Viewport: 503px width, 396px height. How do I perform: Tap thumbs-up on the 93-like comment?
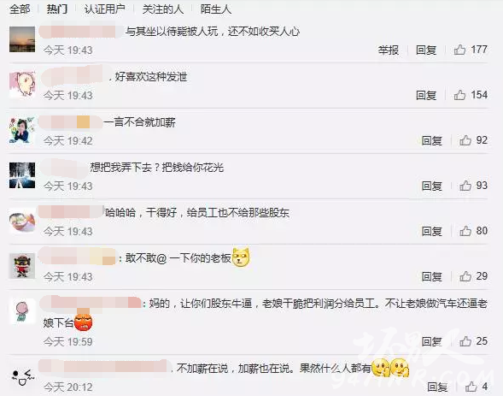point(465,186)
